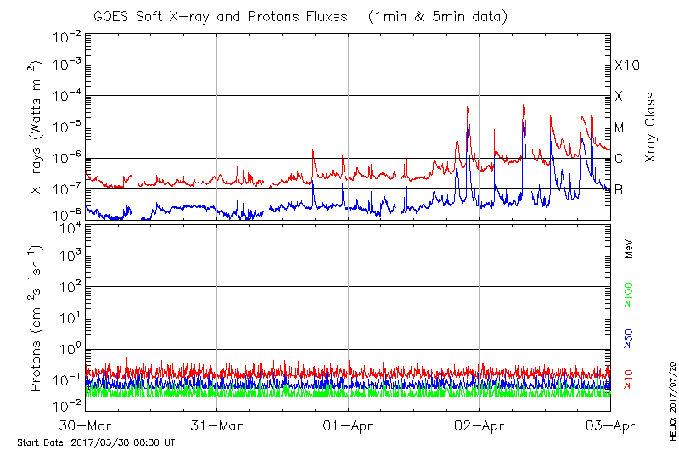The image size is (679, 450).
Task: Click the 'M' flare class label
Action: click(x=620, y=128)
